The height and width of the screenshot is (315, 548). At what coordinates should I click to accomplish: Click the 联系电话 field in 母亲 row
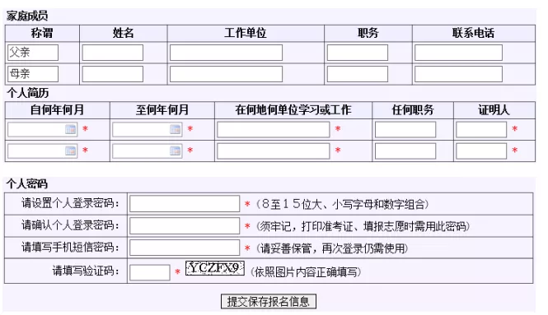(x=458, y=74)
